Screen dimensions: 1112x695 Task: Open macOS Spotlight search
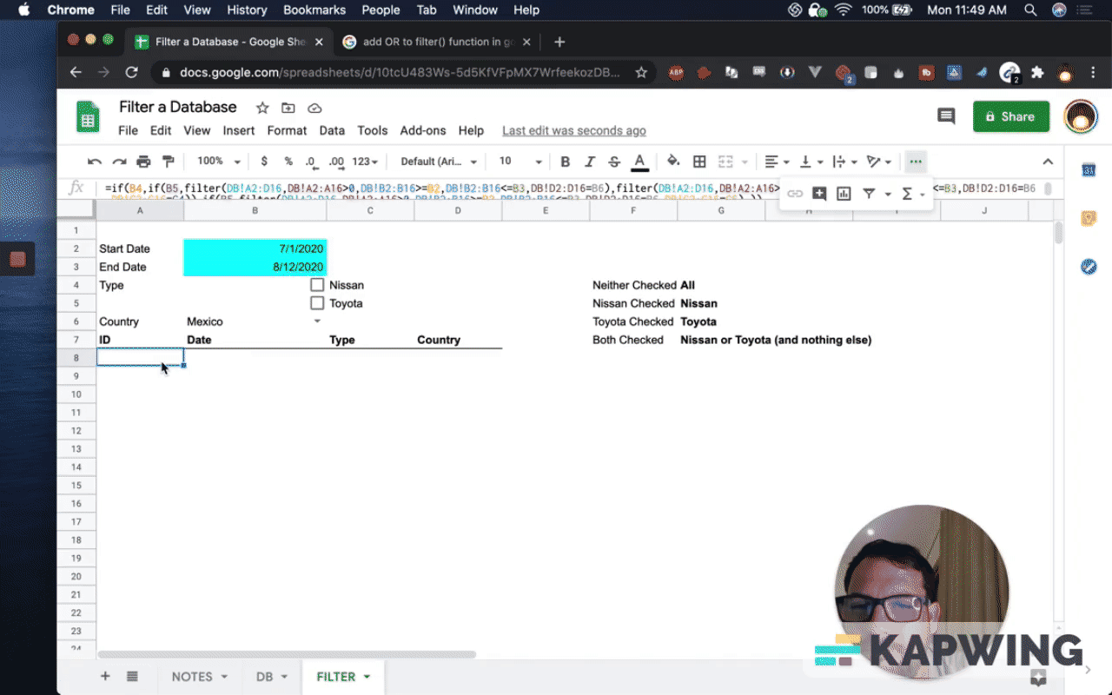click(1030, 10)
